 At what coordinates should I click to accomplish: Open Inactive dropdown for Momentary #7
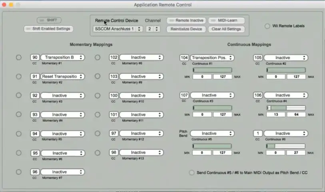pyautogui.click(x=63, y=172)
